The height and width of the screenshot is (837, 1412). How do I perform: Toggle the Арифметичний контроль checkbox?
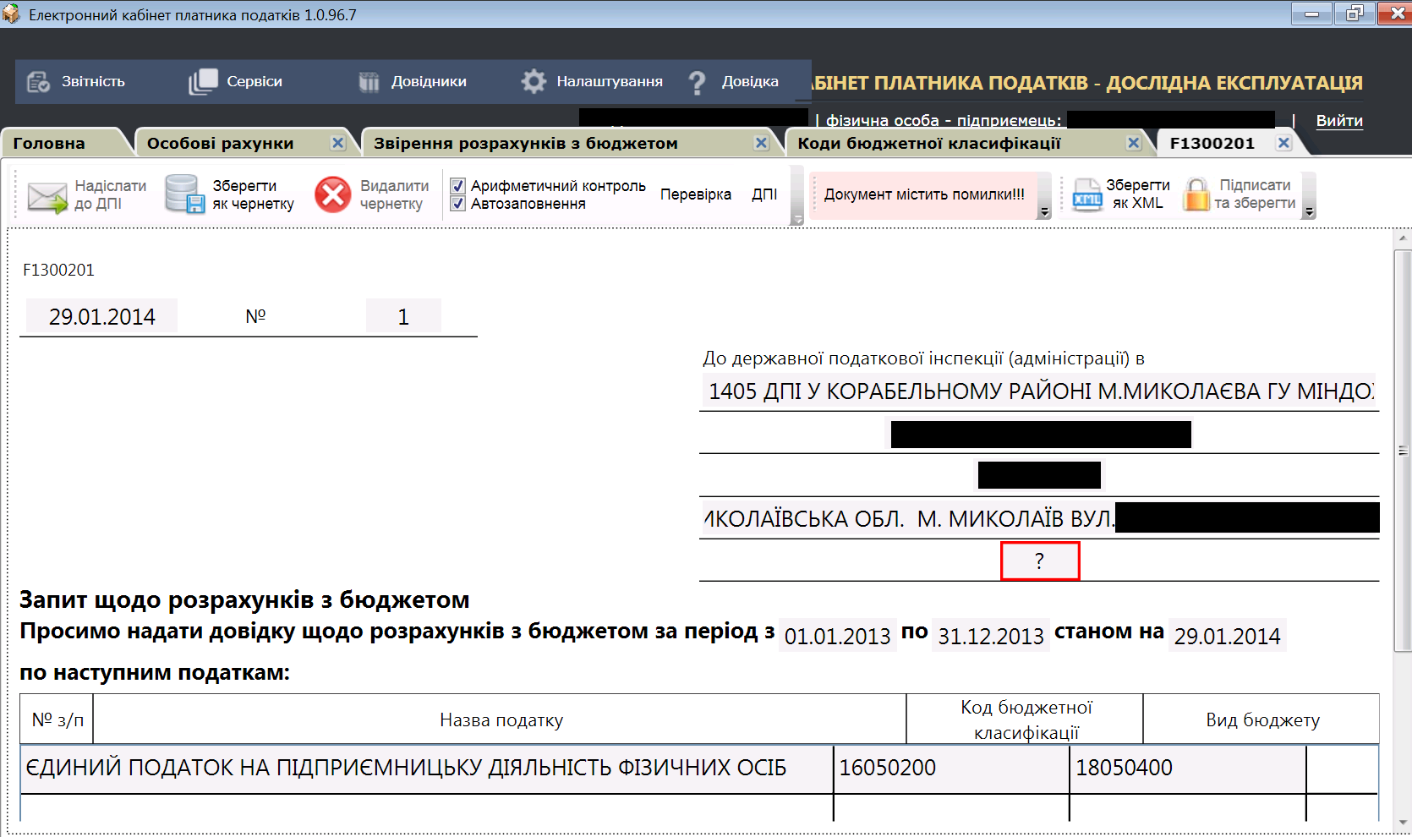point(458,186)
